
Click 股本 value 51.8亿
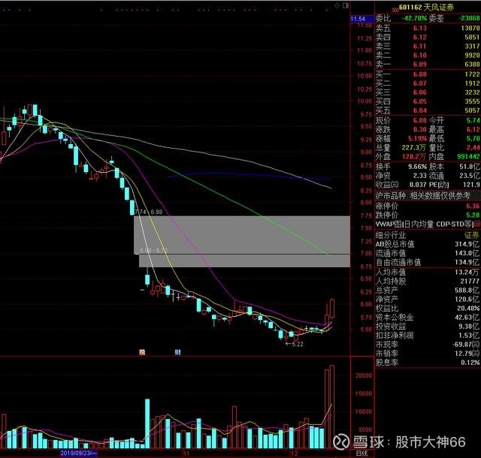[469, 167]
